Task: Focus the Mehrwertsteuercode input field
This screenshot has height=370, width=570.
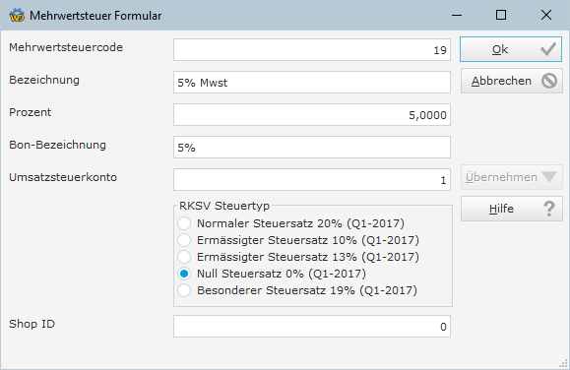Action: (x=312, y=50)
